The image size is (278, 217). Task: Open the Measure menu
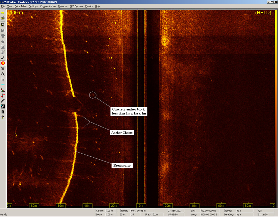(x=63, y=6)
